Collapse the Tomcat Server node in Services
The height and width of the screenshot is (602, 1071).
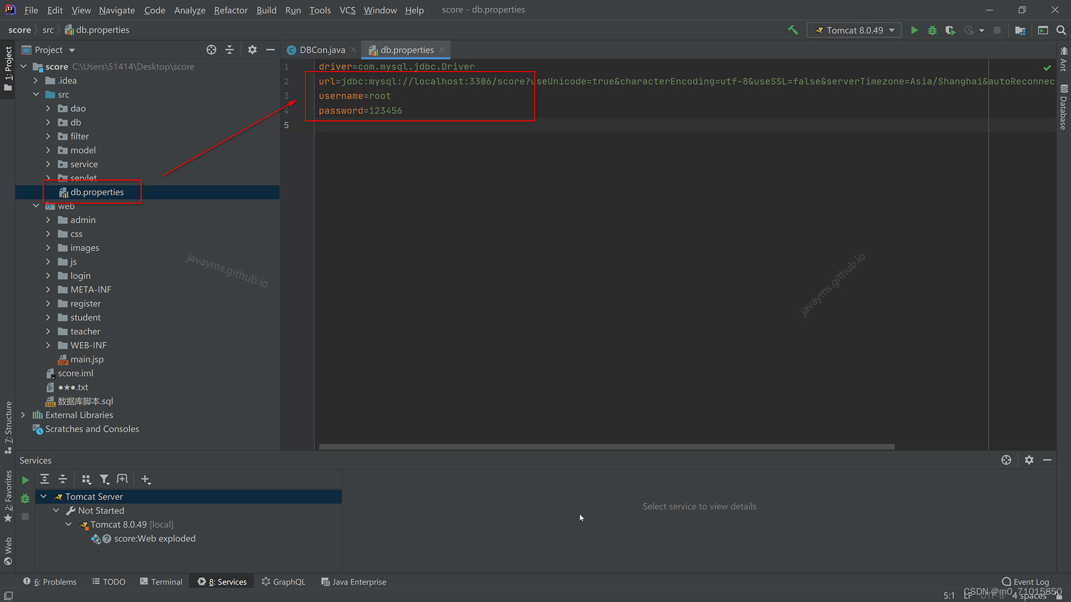tap(44, 497)
